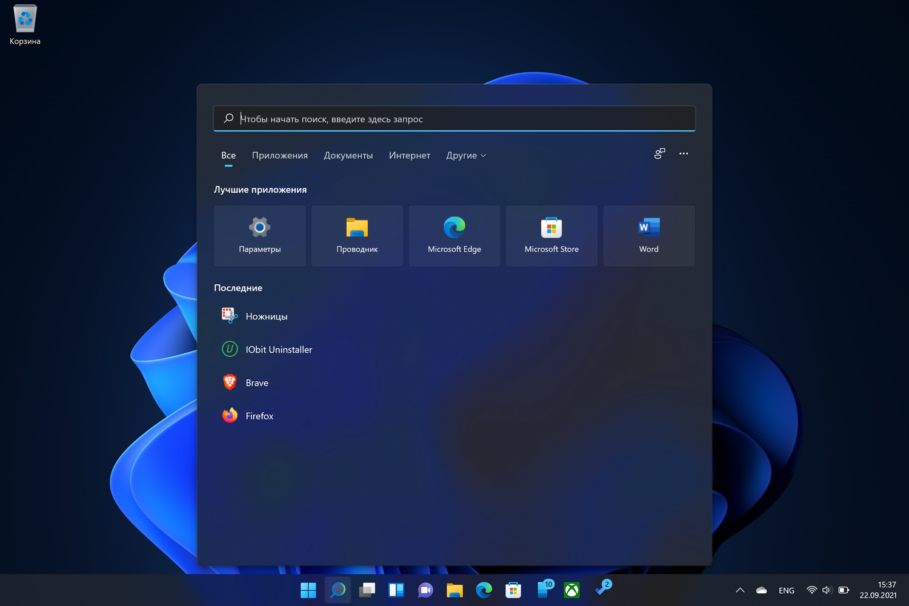Launch Word from top apps
Viewport: 909px width, 606px height.
coord(648,236)
